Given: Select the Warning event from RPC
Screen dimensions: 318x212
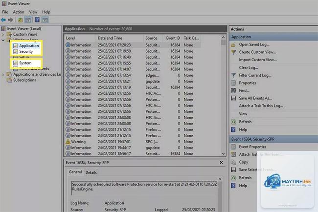Looking at the screenshot, I should 133,142.
